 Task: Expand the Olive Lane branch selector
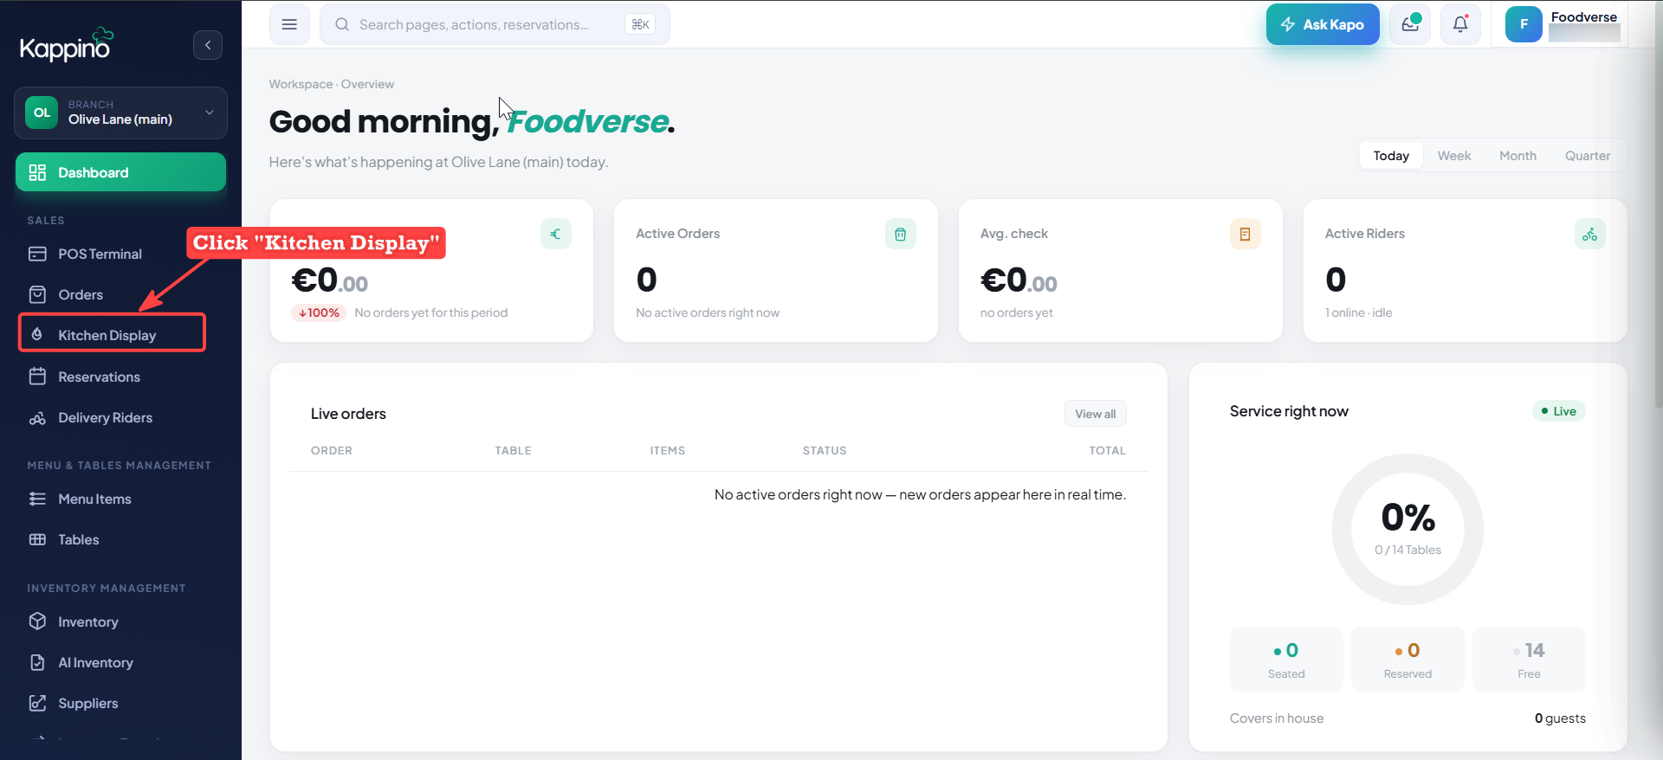(120, 113)
